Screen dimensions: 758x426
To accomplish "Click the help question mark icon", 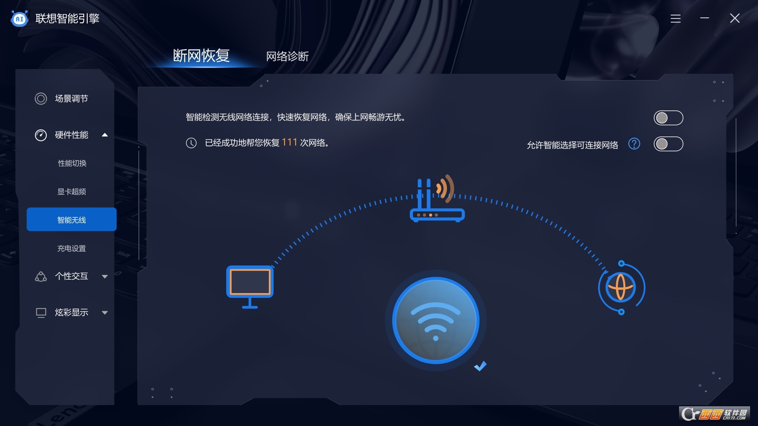I will tap(634, 144).
